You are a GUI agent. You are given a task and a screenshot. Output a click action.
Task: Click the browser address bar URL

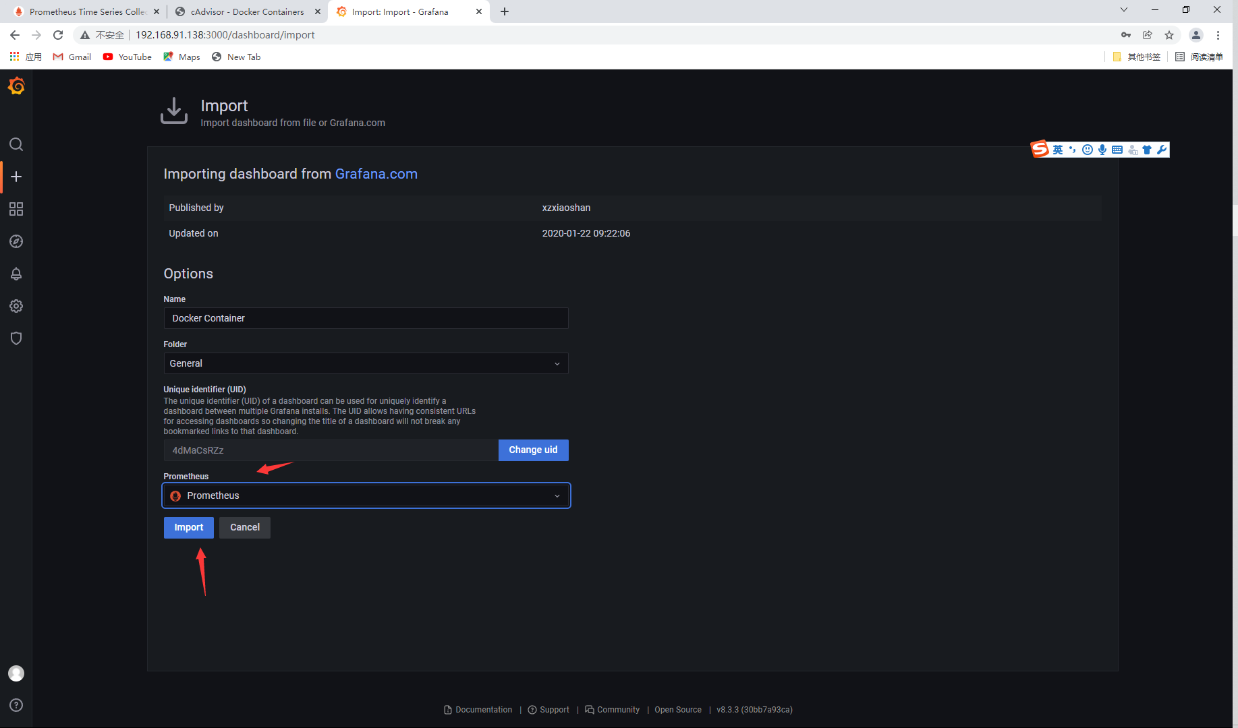[225, 35]
